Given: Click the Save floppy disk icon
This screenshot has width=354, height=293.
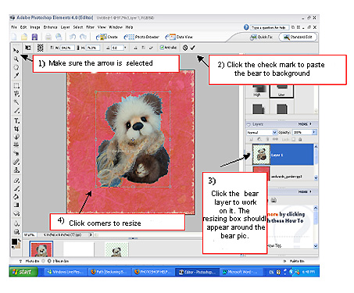Looking at the screenshot, I should coord(34,37).
